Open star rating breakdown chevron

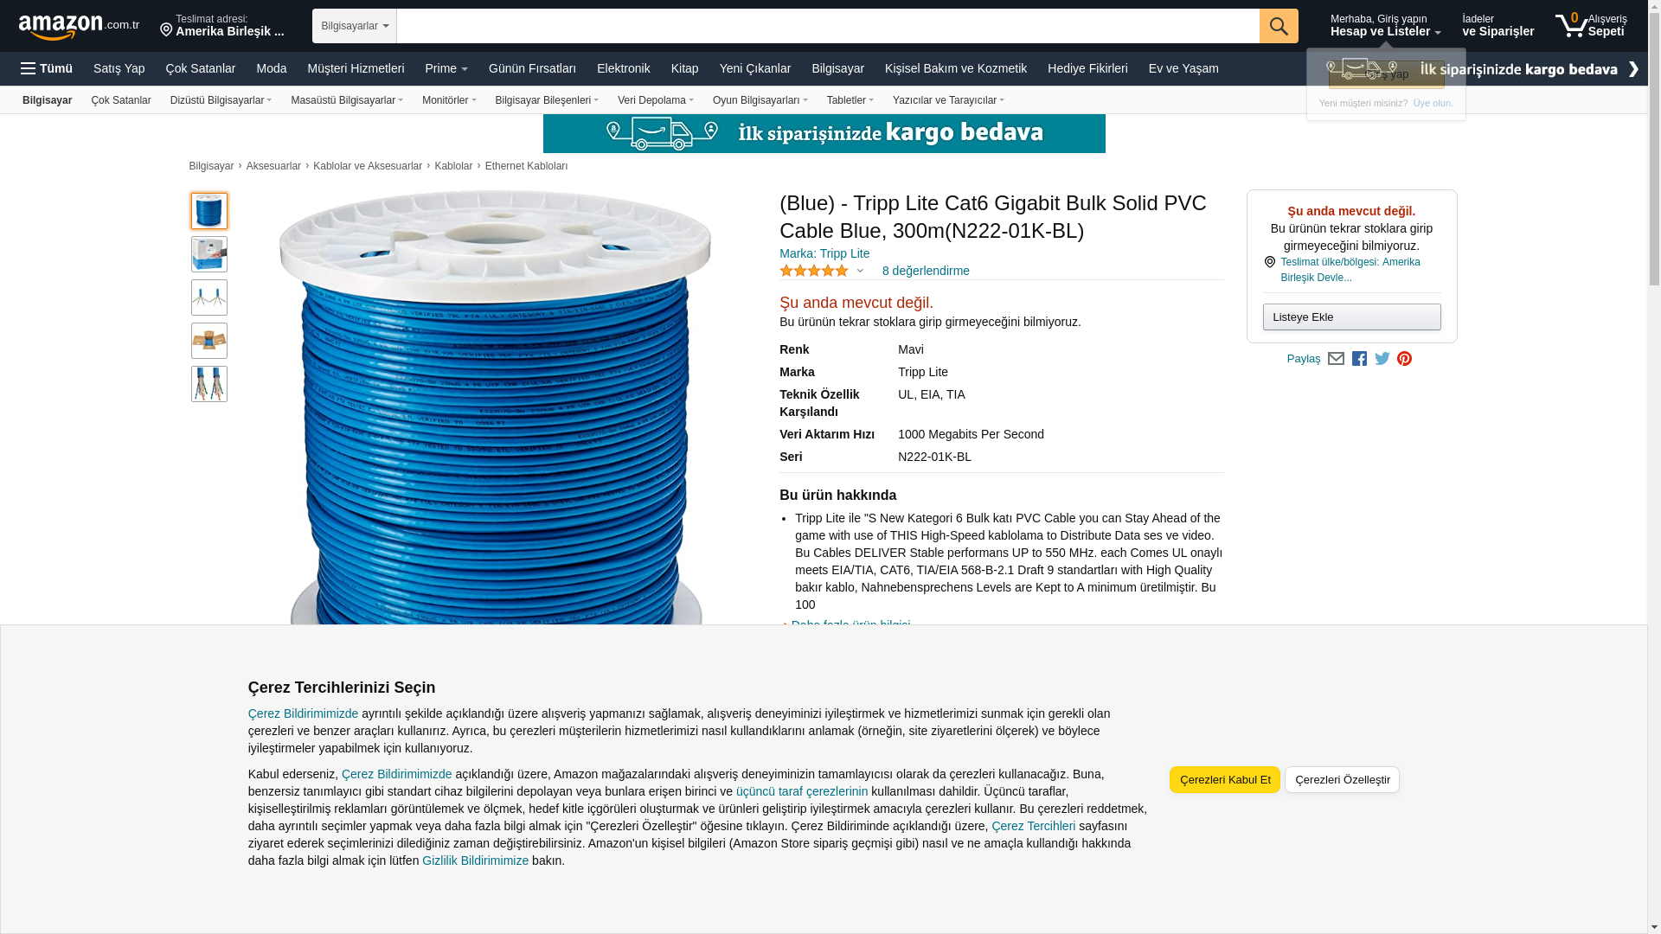860,271
